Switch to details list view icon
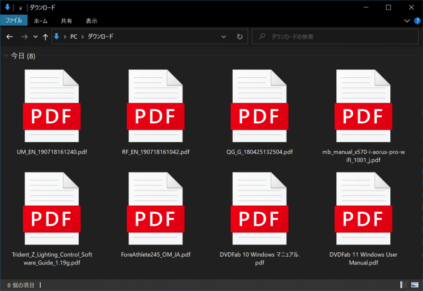Screen dimensions: 423x291 click(x=403, y=285)
